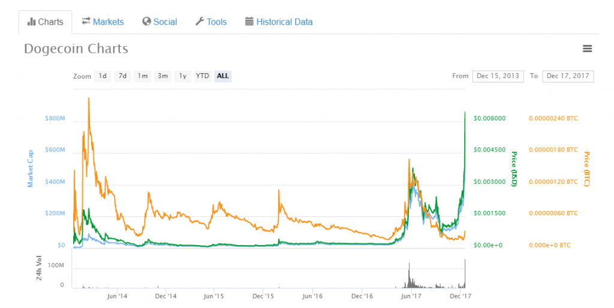Click the globe icon beside Social

point(146,22)
